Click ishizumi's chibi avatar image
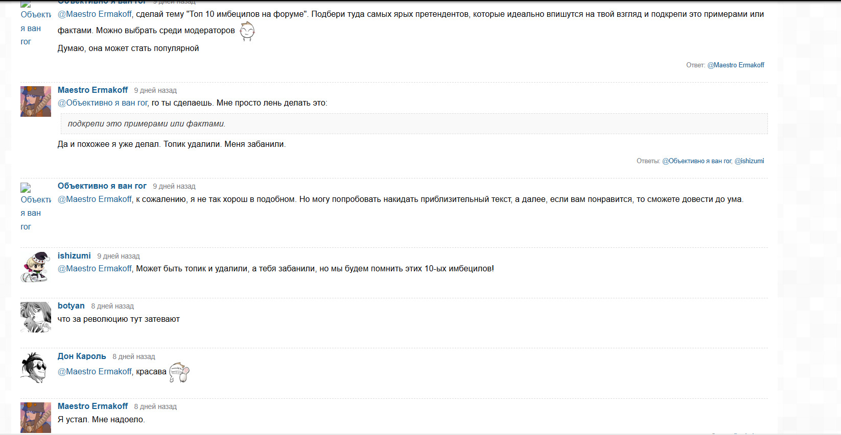Screen dimensions: 841x435 point(36,267)
